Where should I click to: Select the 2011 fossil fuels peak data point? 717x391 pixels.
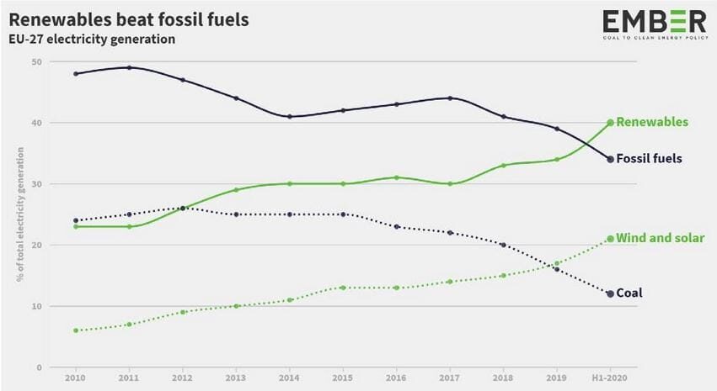129,67
